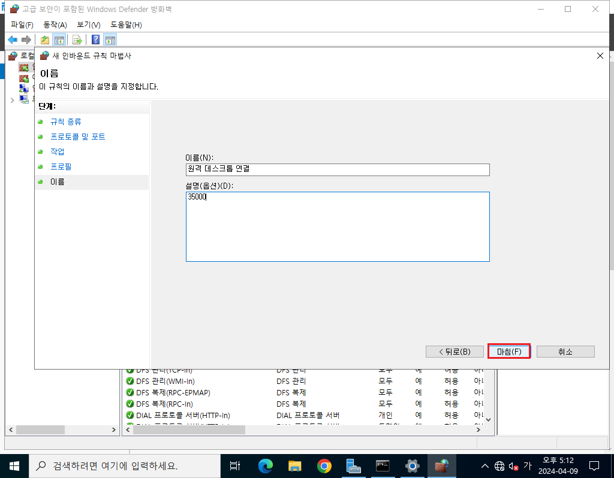Click the network globe tray icon
Viewport: 614px width, 478px height.
click(499, 466)
